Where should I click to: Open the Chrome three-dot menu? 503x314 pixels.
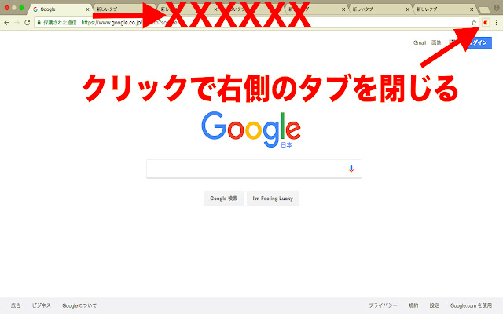[x=496, y=23]
